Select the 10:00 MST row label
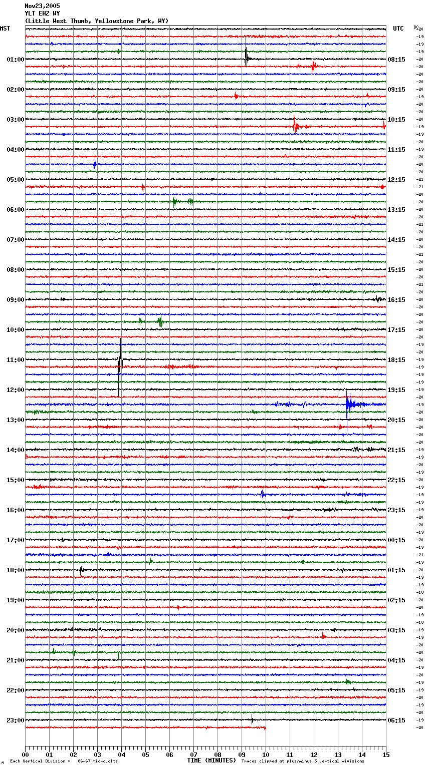 pos(16,330)
